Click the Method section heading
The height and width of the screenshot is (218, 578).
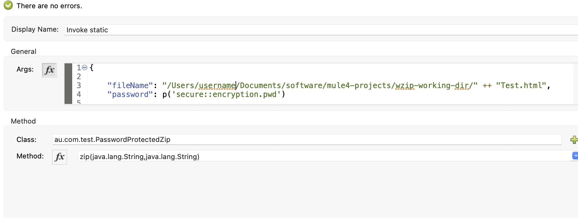tap(23, 121)
